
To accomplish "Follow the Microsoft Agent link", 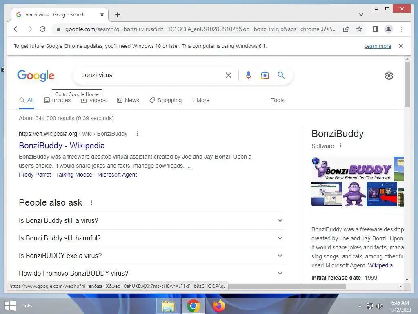I will point(117,175).
